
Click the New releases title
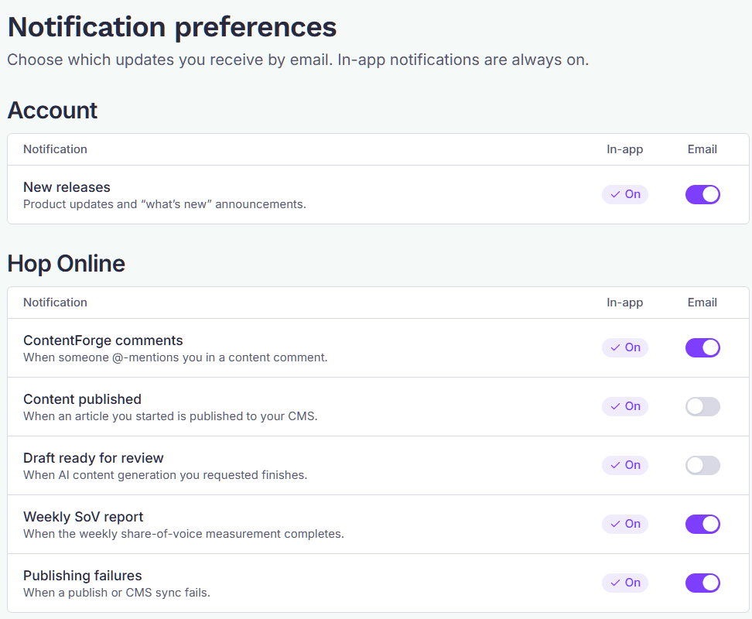pyautogui.click(x=67, y=187)
